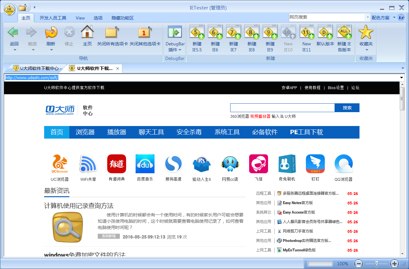Click the close all tabs icon
This screenshot has width=409, height=269.
click(112, 32)
